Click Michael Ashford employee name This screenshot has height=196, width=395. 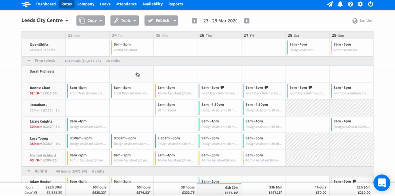pyautogui.click(x=43, y=155)
